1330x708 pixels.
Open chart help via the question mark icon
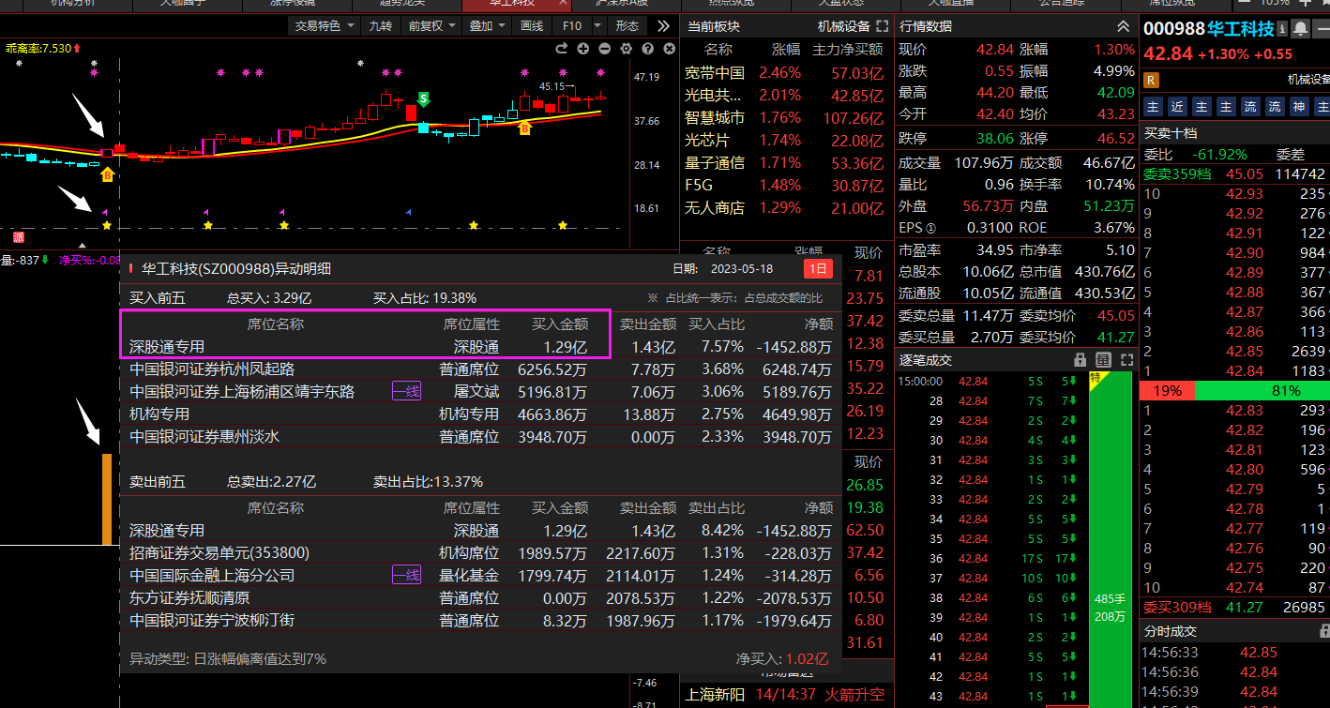647,48
